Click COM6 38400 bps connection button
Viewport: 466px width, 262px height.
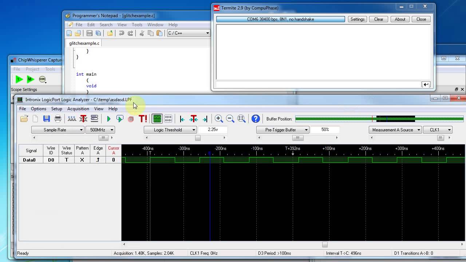281,19
